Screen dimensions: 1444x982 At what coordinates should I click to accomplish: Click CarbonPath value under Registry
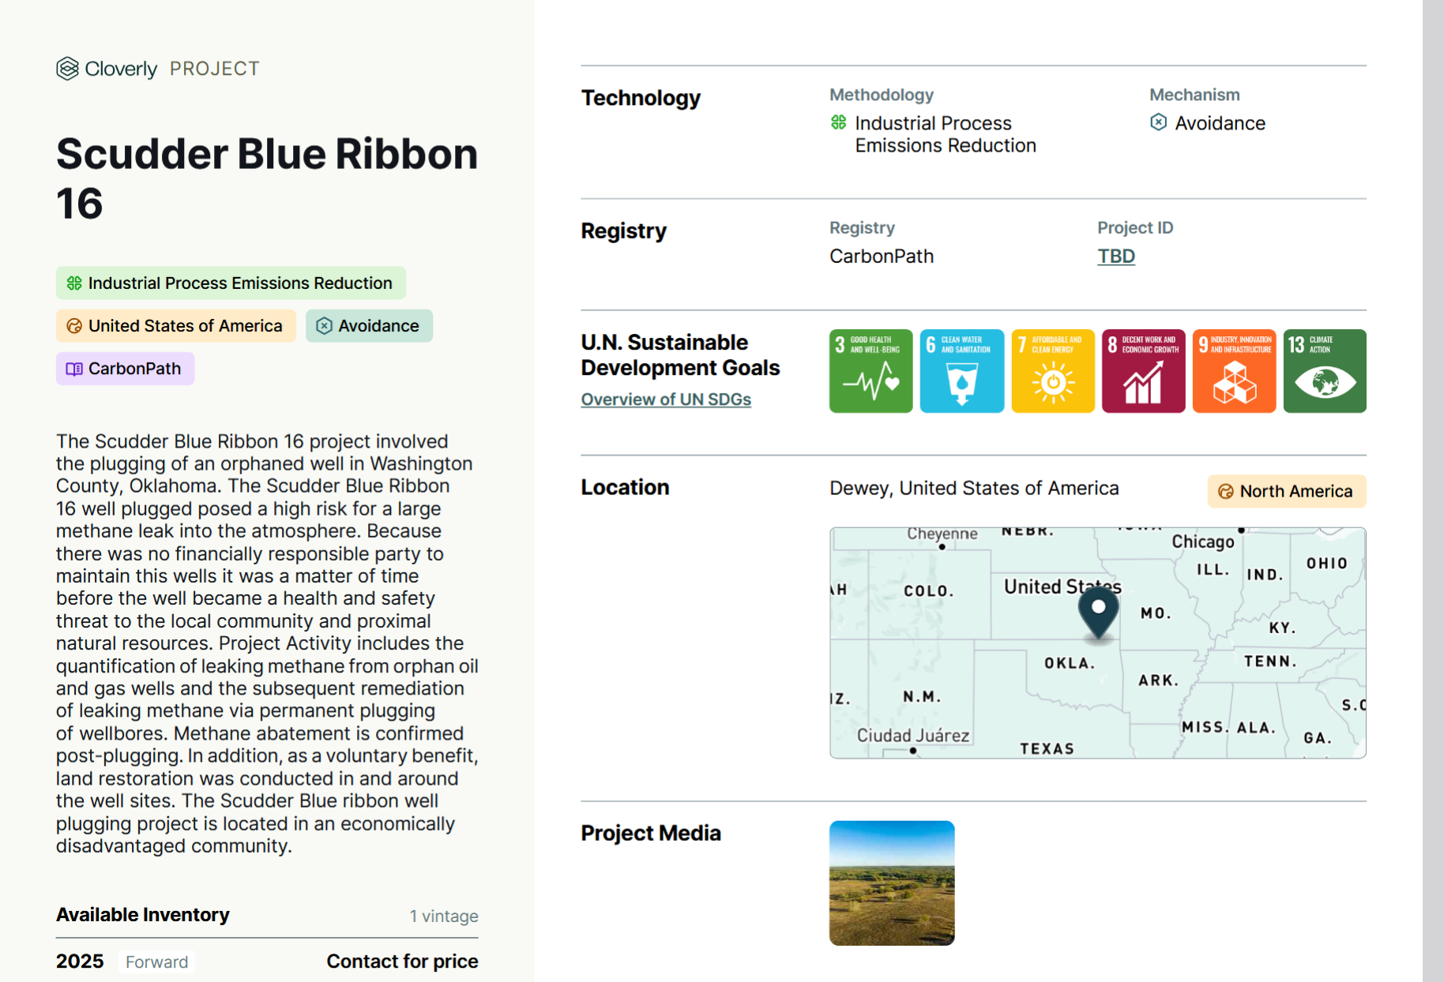coord(882,257)
